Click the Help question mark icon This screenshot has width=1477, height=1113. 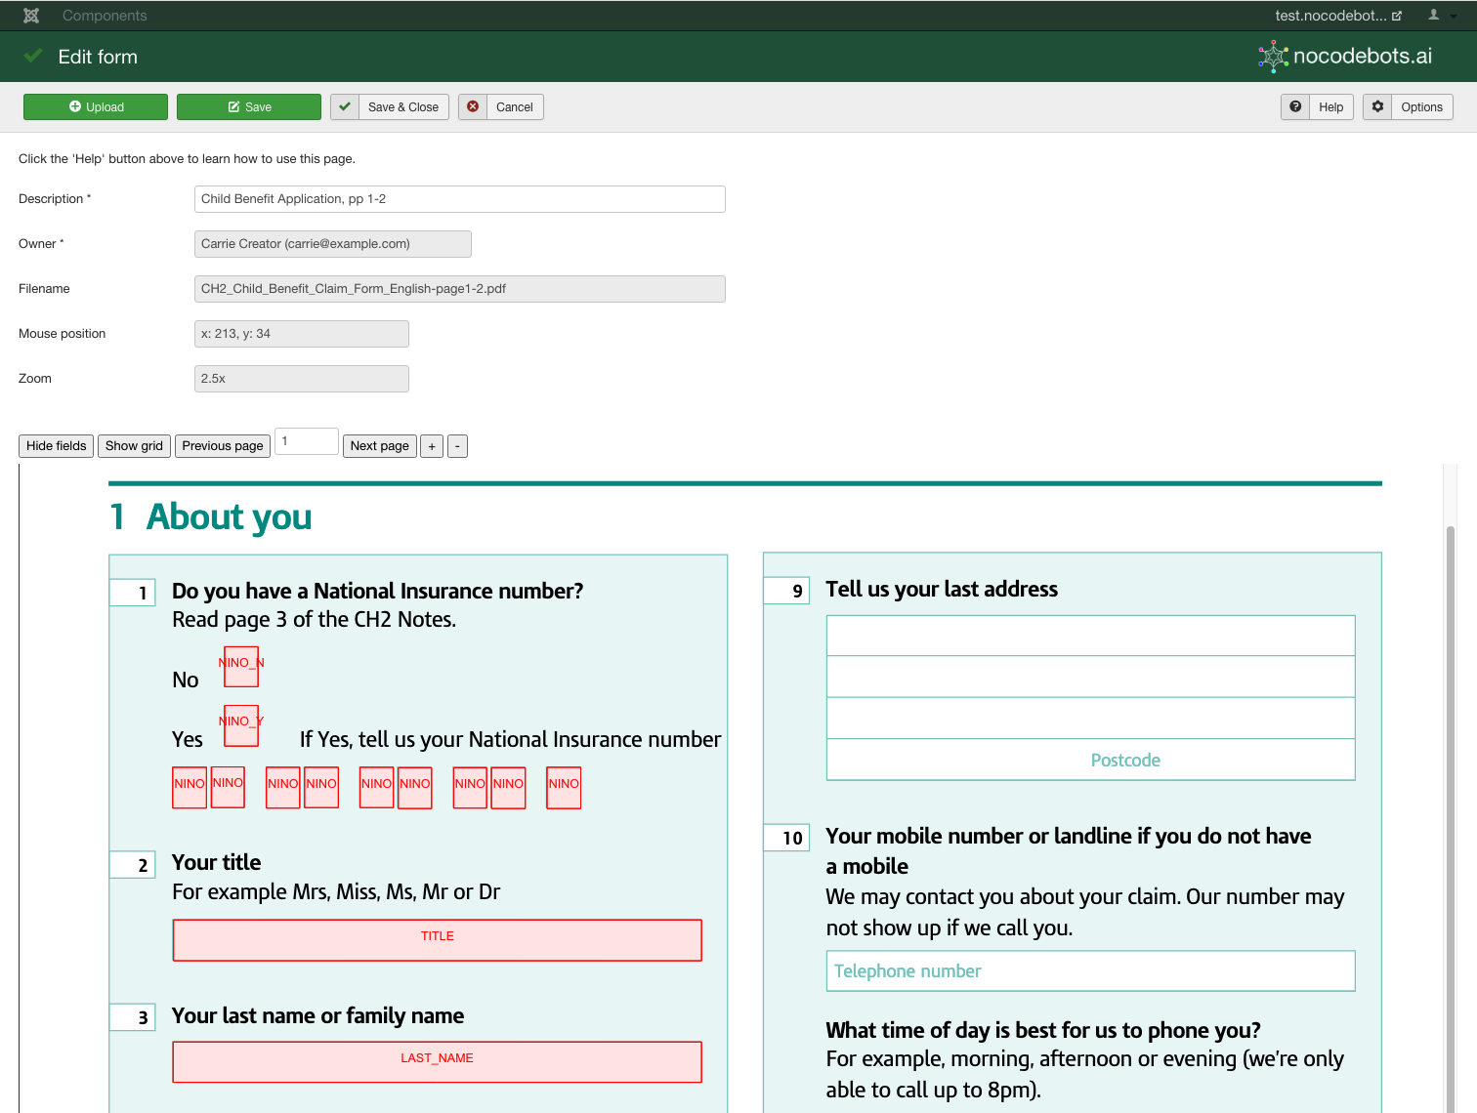pos(1295,107)
